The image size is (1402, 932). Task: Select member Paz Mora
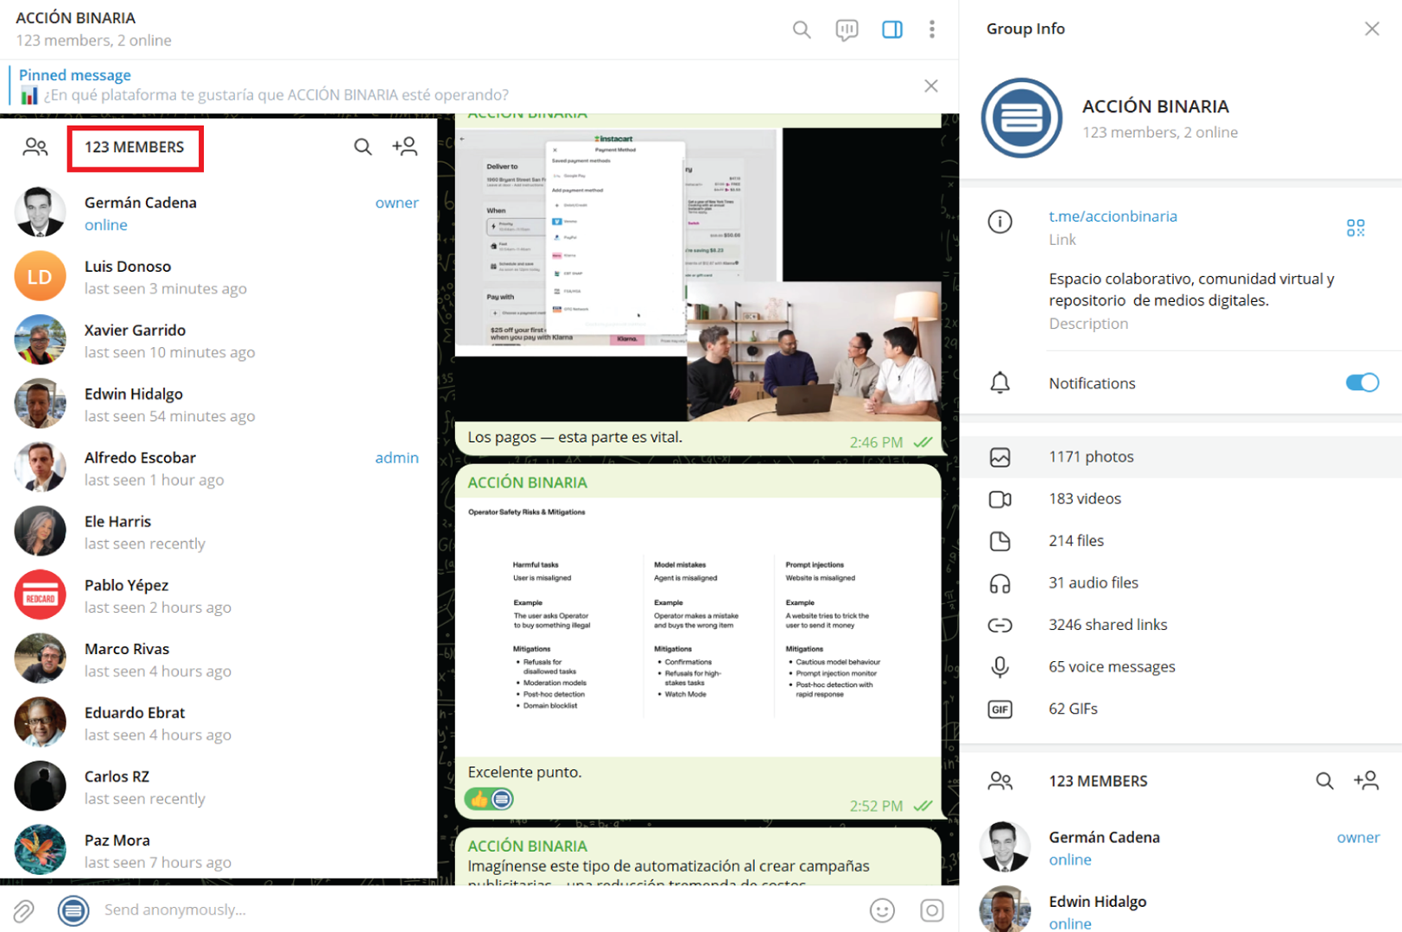217,851
